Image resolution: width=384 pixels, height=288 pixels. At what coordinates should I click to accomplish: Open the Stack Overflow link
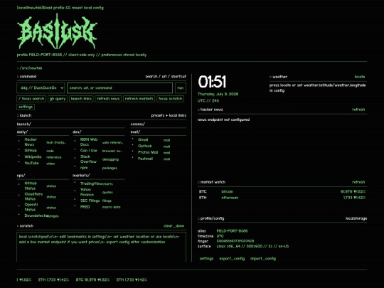click(88, 159)
